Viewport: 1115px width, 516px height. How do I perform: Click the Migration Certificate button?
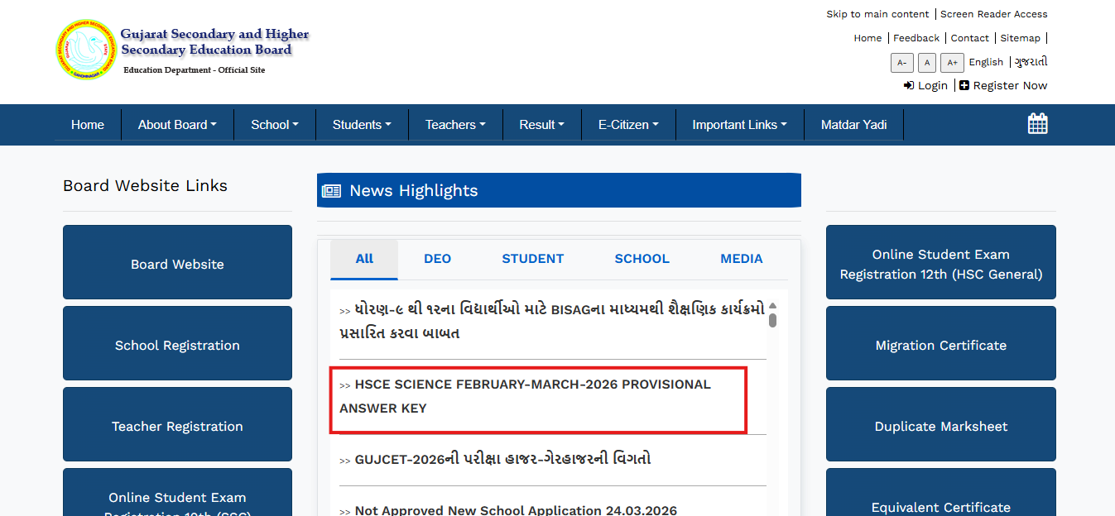tap(940, 346)
